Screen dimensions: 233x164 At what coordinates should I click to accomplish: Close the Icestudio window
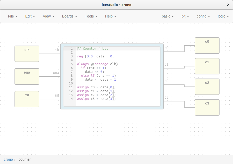(228, 5)
